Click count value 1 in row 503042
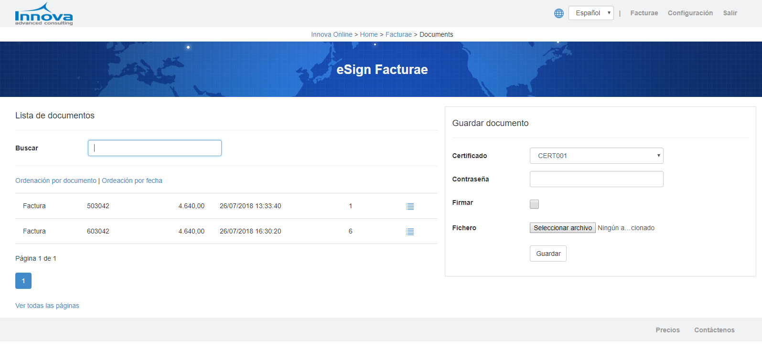The image size is (762, 350). (351, 206)
